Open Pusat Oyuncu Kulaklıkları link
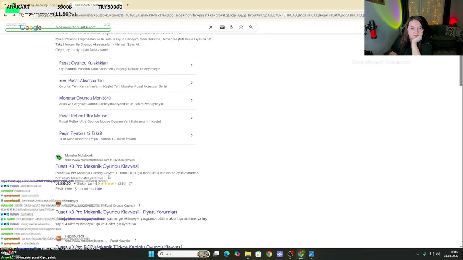Viewport: 463px width, 260px height. [x=83, y=63]
